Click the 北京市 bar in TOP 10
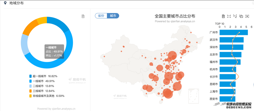This screenshot has width=254, height=111. pyautogui.click(x=230, y=55)
